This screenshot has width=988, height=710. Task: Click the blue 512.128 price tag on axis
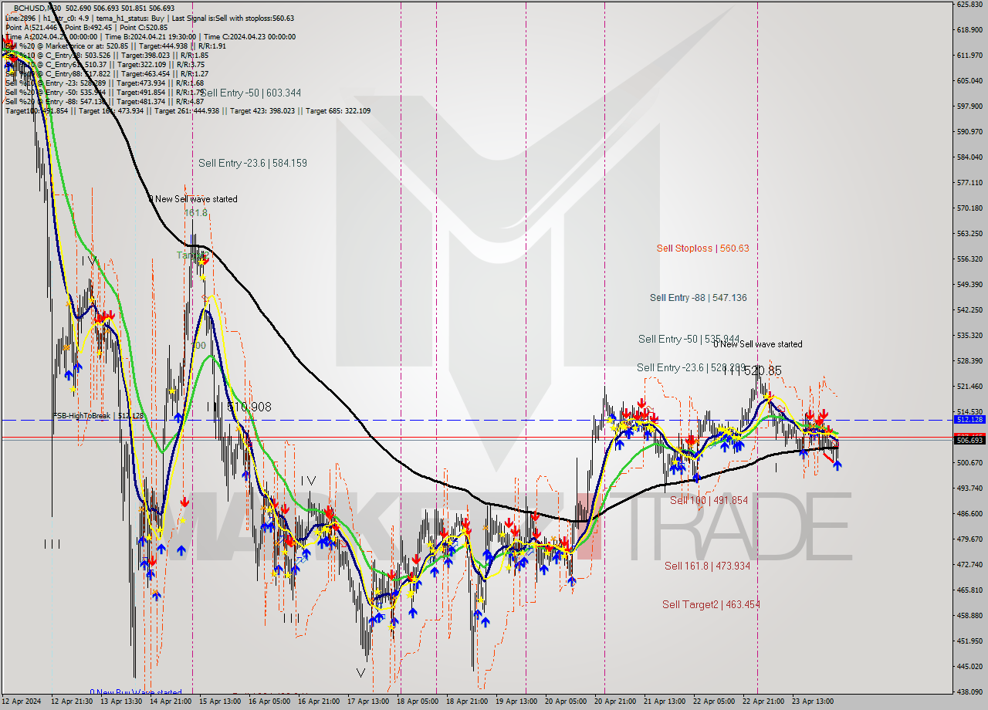(969, 419)
